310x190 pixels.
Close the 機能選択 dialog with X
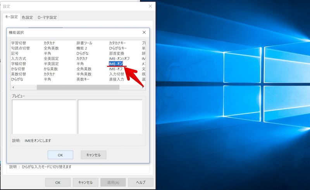click(x=144, y=33)
